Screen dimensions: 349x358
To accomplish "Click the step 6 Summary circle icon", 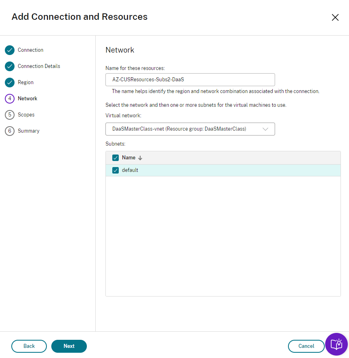I will coord(10,131).
